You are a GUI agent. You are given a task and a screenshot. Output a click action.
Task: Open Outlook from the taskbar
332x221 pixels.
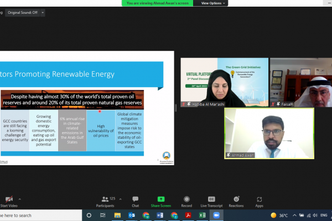coord(132,215)
